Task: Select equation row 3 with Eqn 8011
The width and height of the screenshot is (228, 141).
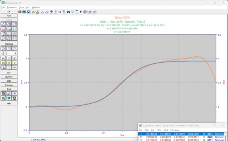Action: point(181,140)
